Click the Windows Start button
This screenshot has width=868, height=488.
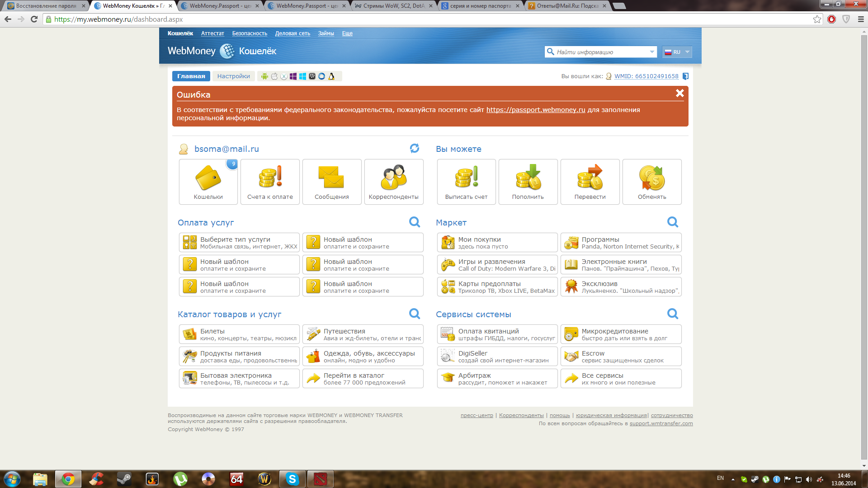coord(12,479)
